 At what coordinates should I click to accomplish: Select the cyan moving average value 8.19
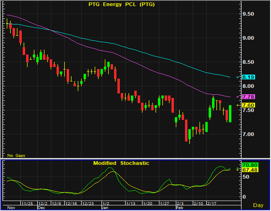[248, 77]
